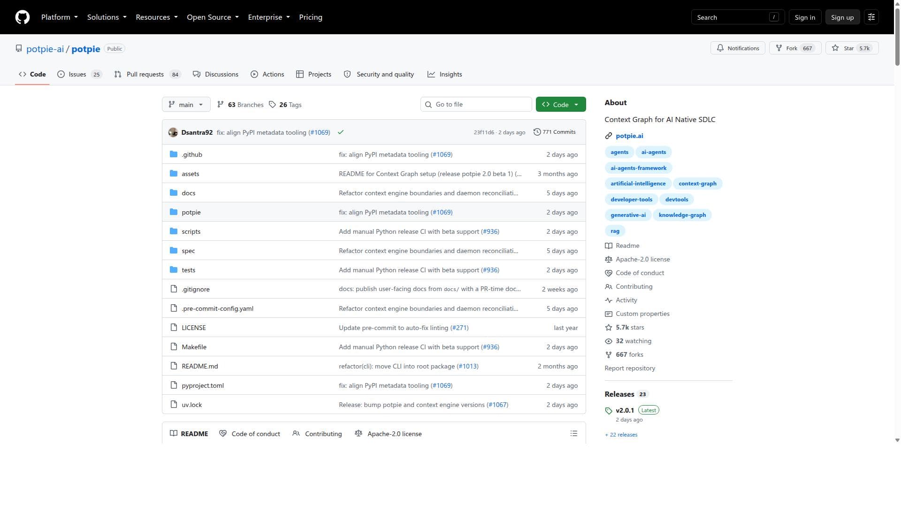Open the Insights tab
Viewport: 901px width, 507px height.
[445, 74]
